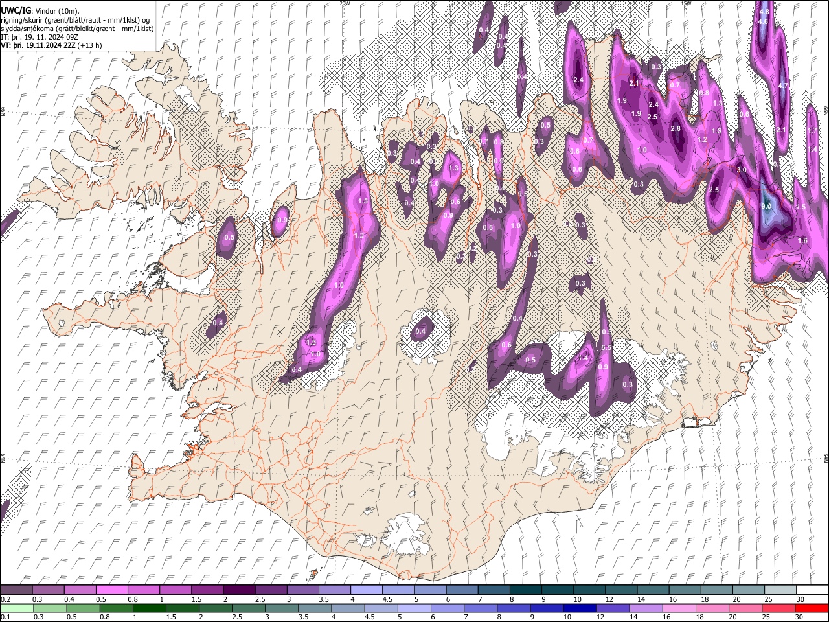Click the '9.0' precipitation value on the map

[767, 207]
